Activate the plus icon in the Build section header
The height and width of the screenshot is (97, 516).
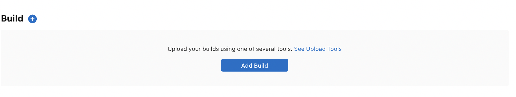pyautogui.click(x=32, y=19)
